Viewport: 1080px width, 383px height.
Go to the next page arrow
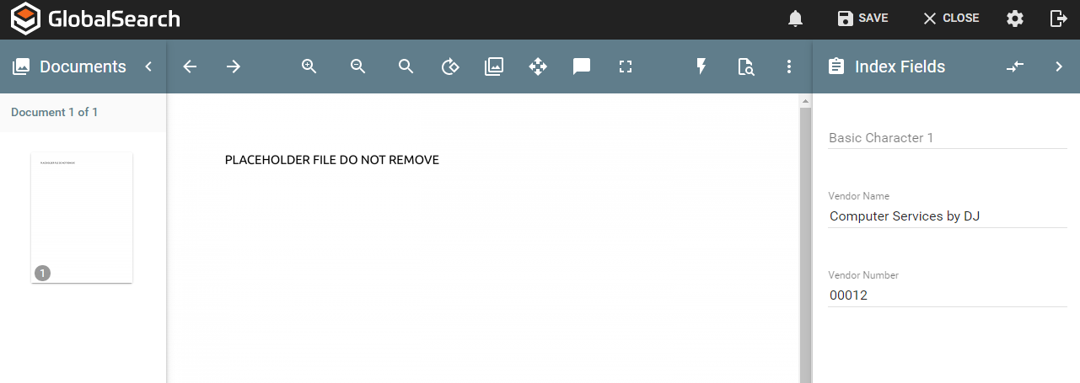point(234,66)
